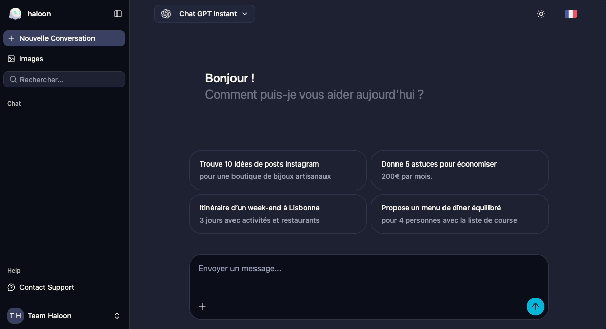The image size is (606, 329).
Task: Open the Chat GPT Instant model dropdown
Action: click(x=205, y=14)
